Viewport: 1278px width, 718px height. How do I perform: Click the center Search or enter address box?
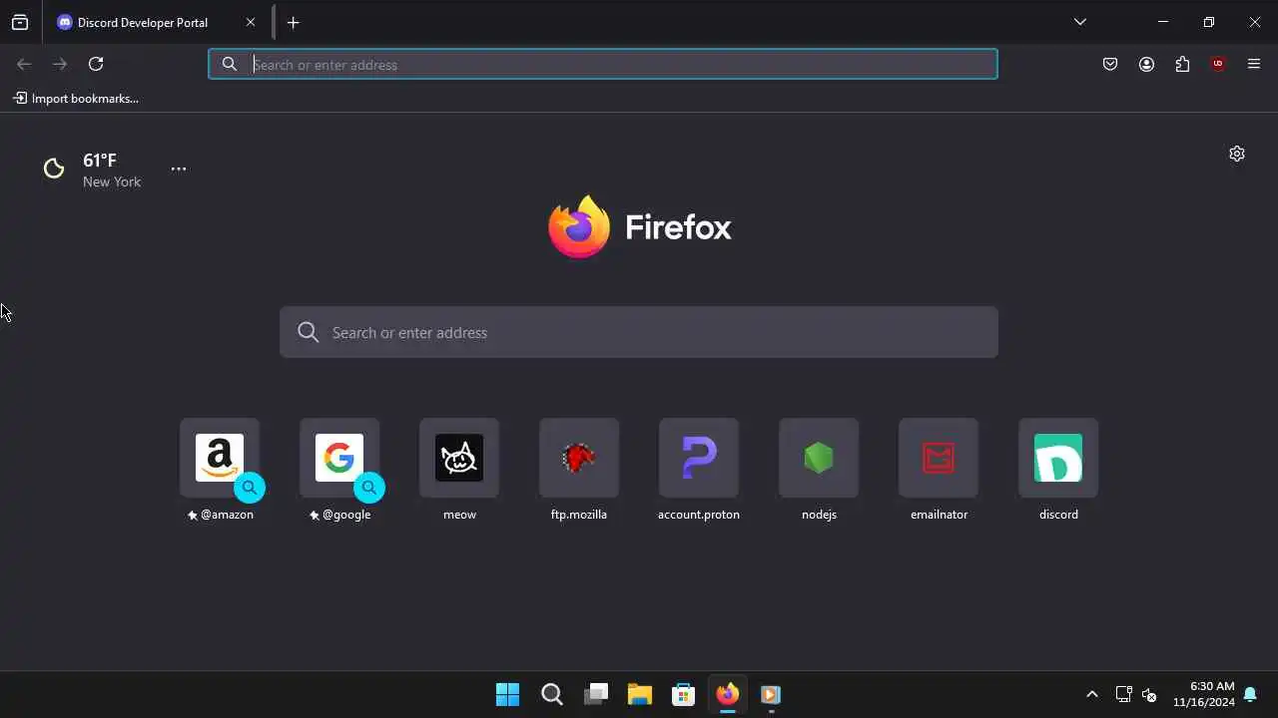[639, 332]
